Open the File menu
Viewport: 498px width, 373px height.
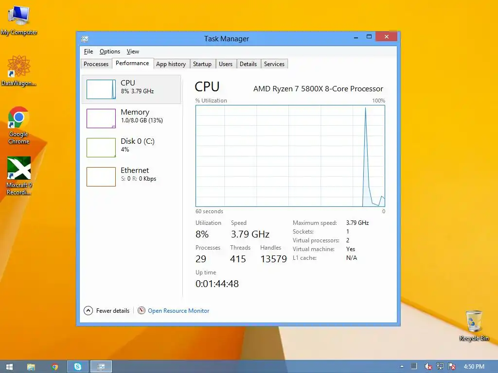(89, 51)
